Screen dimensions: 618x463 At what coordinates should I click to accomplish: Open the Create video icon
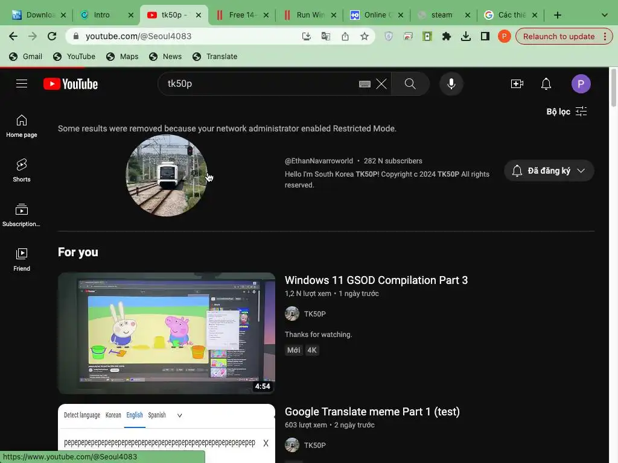point(517,84)
